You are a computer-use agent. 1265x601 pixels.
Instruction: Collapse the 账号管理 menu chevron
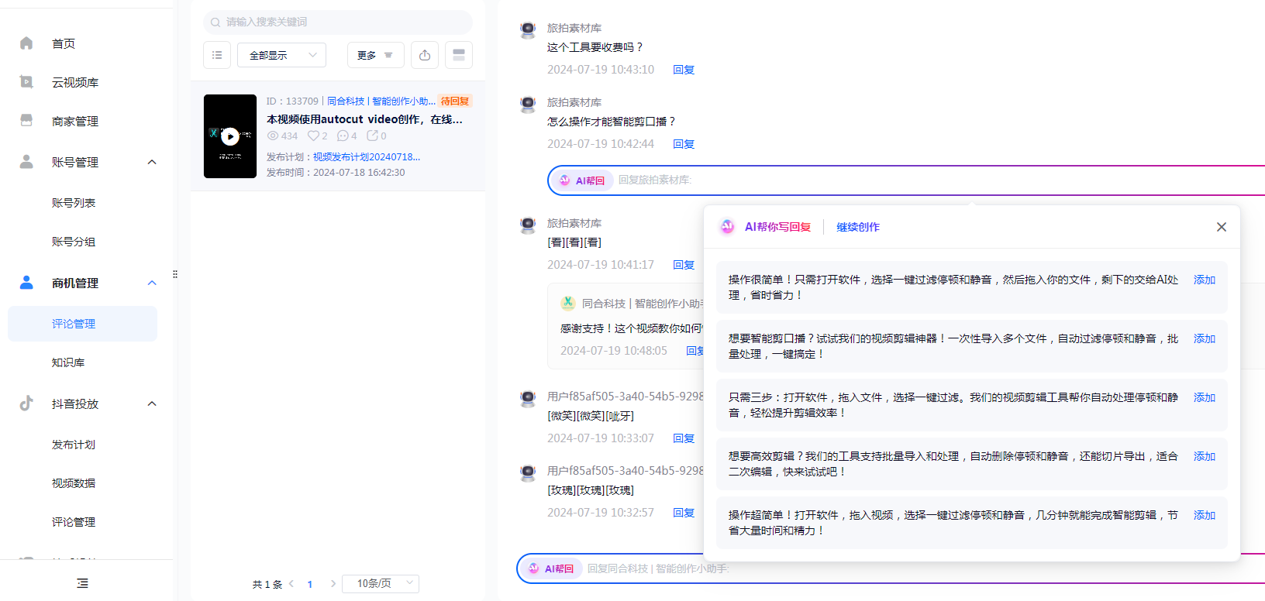(x=152, y=162)
